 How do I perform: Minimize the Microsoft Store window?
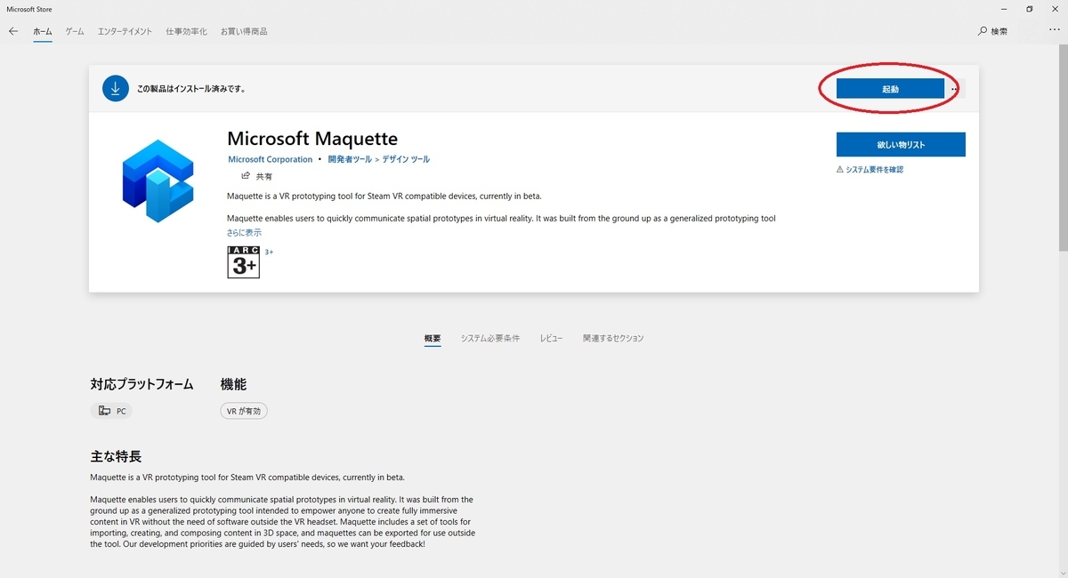1005,9
